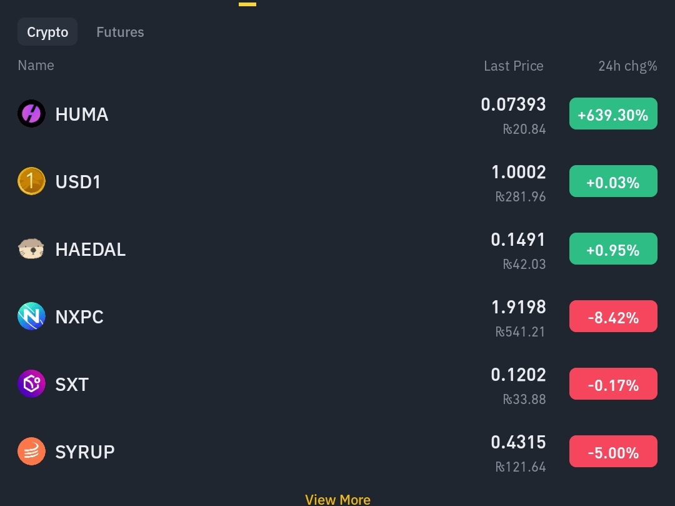Sort by the 24h chg% column header
Screen dimensions: 675x506
tap(627, 66)
